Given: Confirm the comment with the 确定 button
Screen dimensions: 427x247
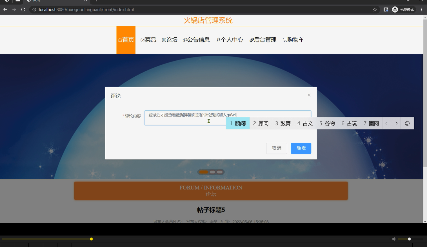Looking at the screenshot, I should (301, 148).
